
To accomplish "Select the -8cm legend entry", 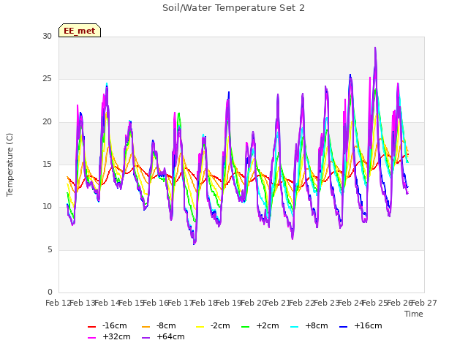I will [x=159, y=325].
